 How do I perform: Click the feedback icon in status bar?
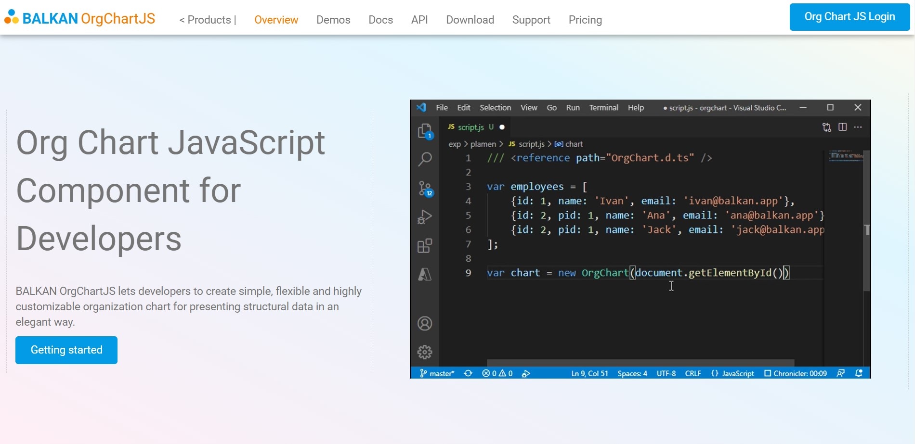(x=841, y=373)
